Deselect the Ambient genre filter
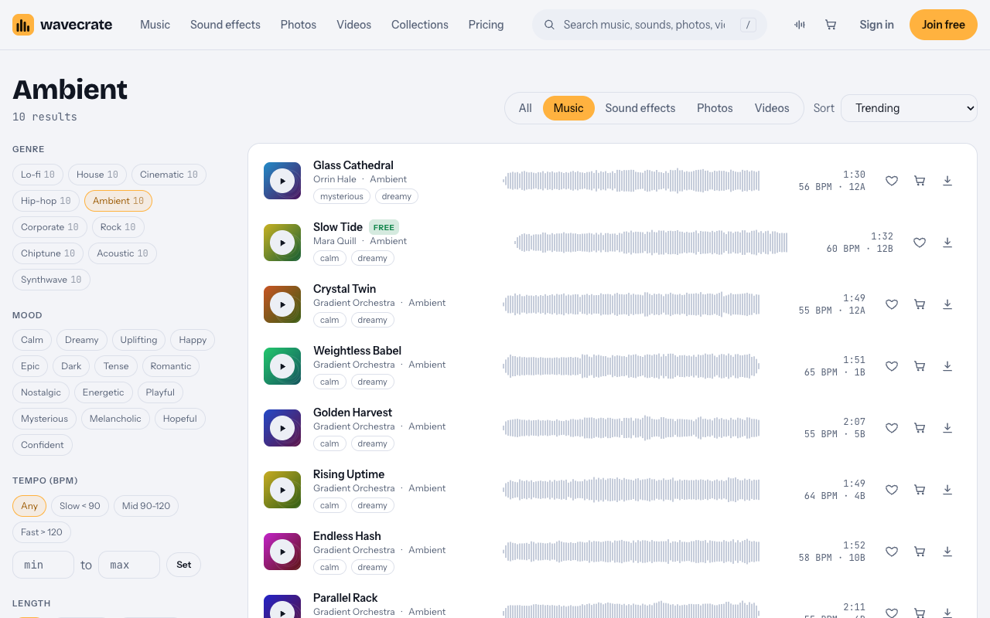Image resolution: width=990 pixels, height=618 pixels. [118, 201]
